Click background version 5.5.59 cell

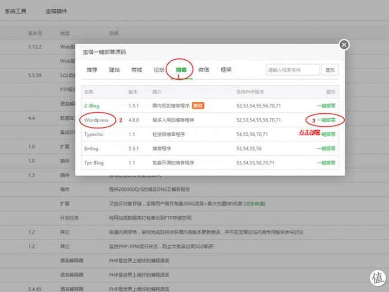35,75
